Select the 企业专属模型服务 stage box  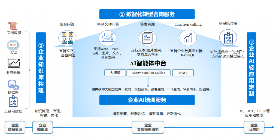148,127
